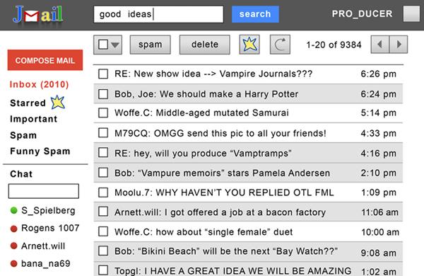
Task: Tick checkbox for single female duet email
Action: coord(103,231)
